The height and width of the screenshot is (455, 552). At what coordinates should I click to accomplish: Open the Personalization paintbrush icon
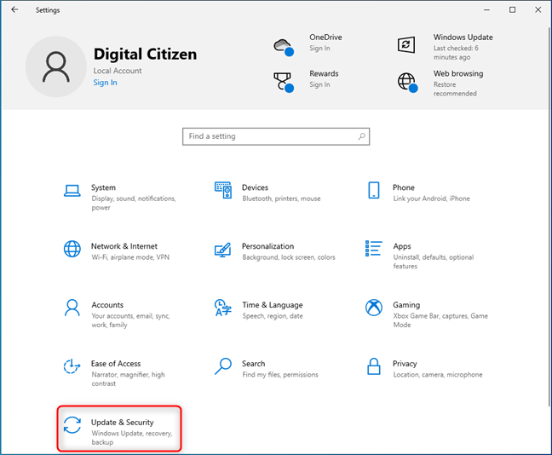[x=223, y=250]
